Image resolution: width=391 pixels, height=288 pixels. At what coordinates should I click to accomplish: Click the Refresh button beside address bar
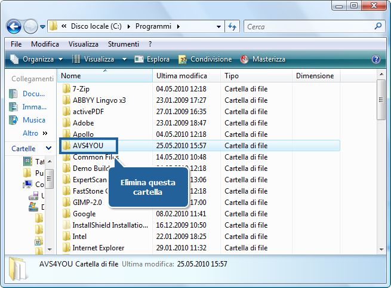click(232, 26)
